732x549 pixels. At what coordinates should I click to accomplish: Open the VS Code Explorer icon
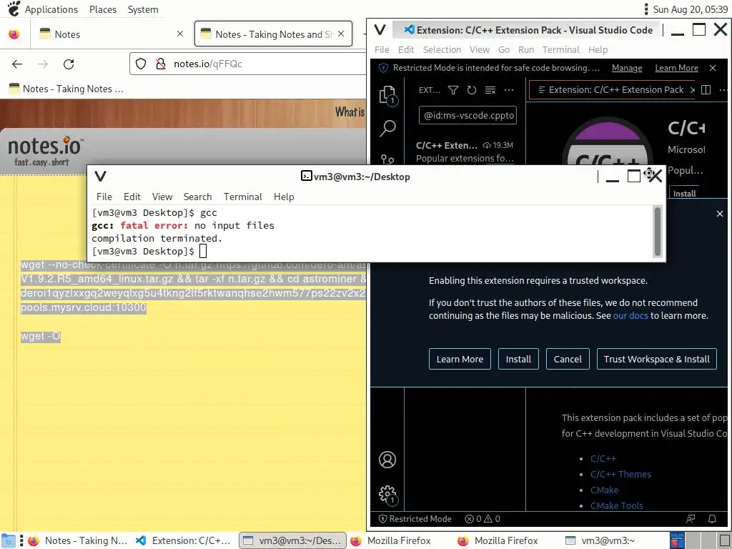click(x=388, y=95)
